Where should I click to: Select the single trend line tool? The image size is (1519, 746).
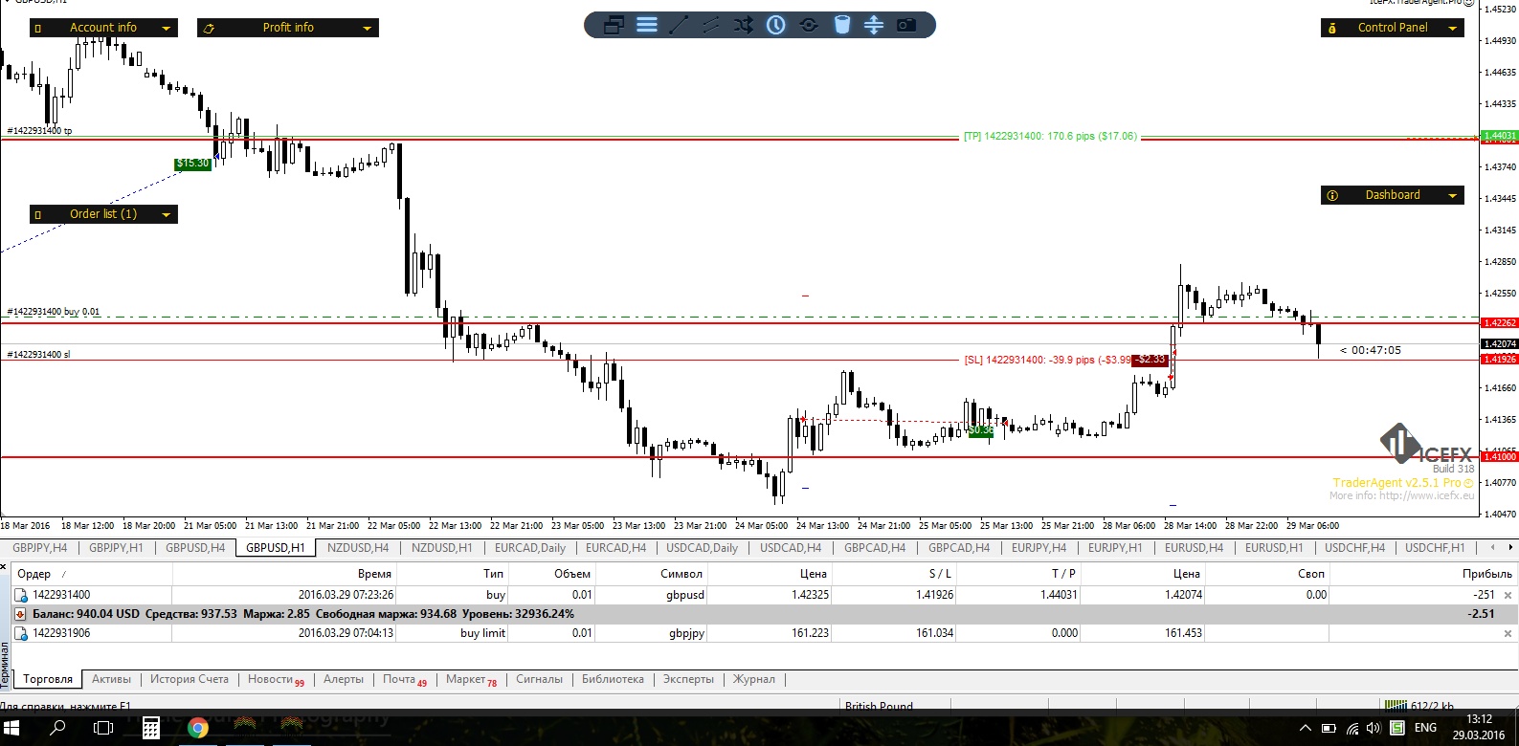pyautogui.click(x=679, y=25)
